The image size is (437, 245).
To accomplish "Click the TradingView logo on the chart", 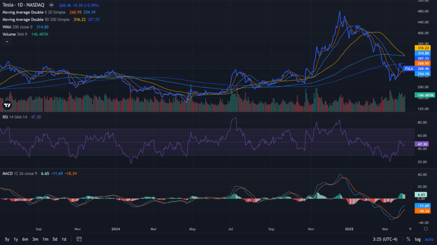I will tap(7, 105).
